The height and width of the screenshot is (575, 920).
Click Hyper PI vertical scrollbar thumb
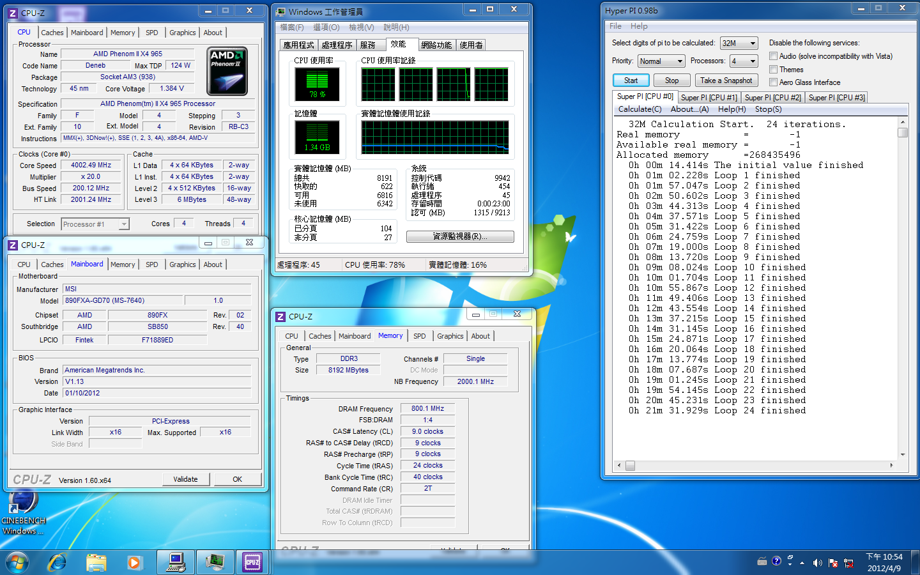pyautogui.click(x=902, y=133)
